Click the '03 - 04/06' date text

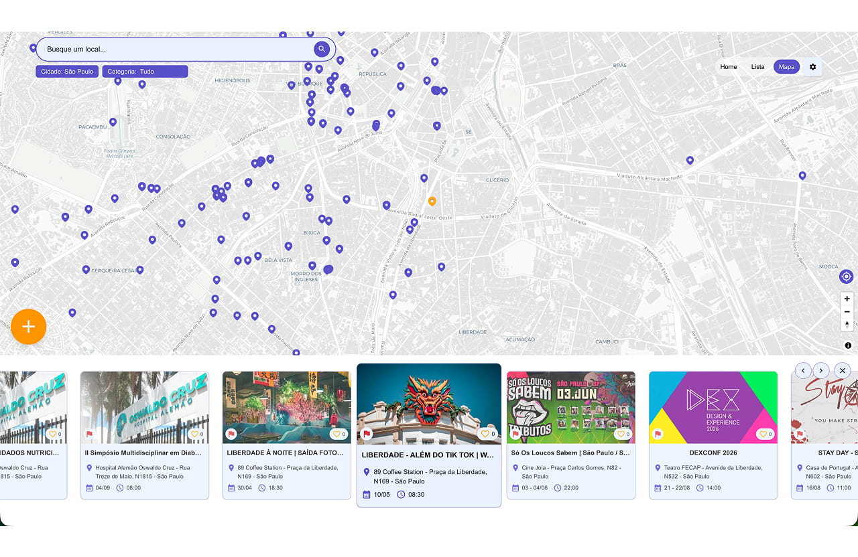[535, 488]
